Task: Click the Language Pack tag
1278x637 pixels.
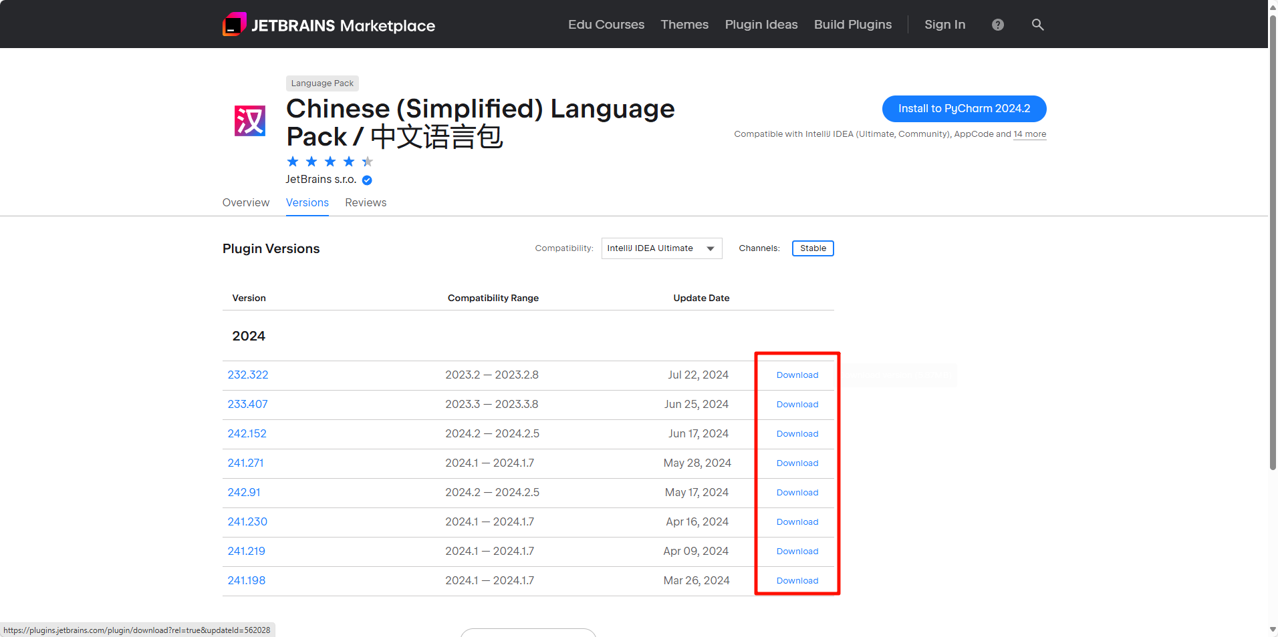Action: [322, 83]
